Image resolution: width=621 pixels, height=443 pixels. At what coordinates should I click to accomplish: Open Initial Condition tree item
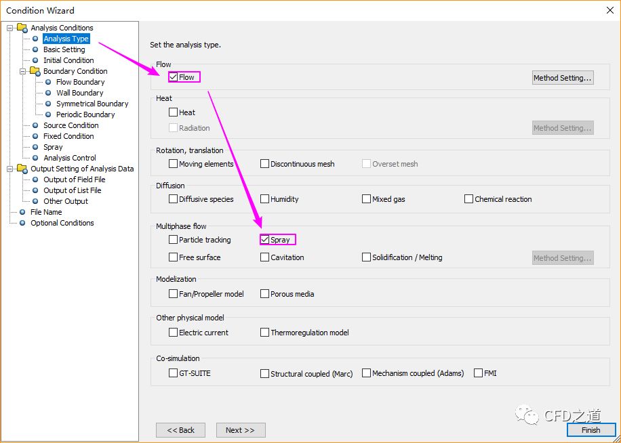pyautogui.click(x=68, y=60)
